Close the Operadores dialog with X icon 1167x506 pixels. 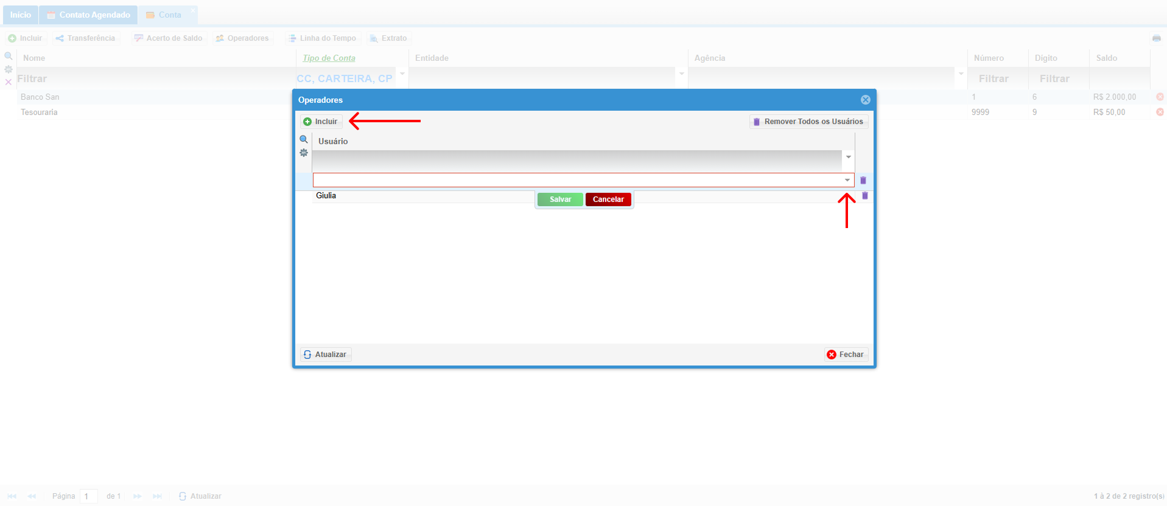click(x=866, y=100)
